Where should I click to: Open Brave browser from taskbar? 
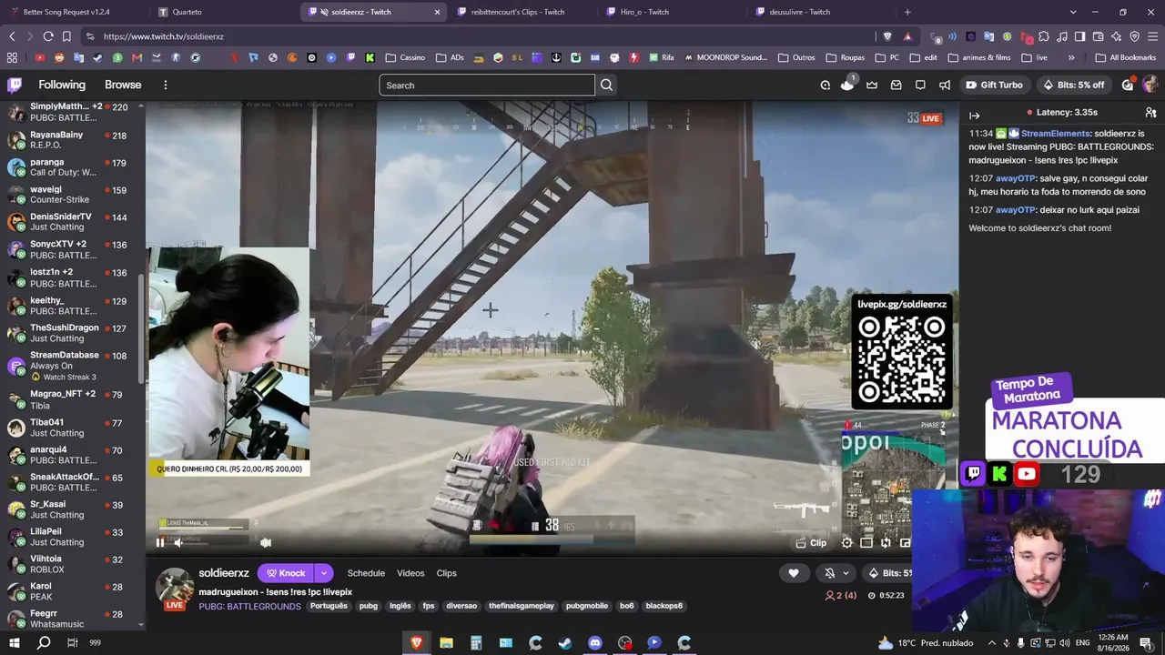click(x=416, y=642)
